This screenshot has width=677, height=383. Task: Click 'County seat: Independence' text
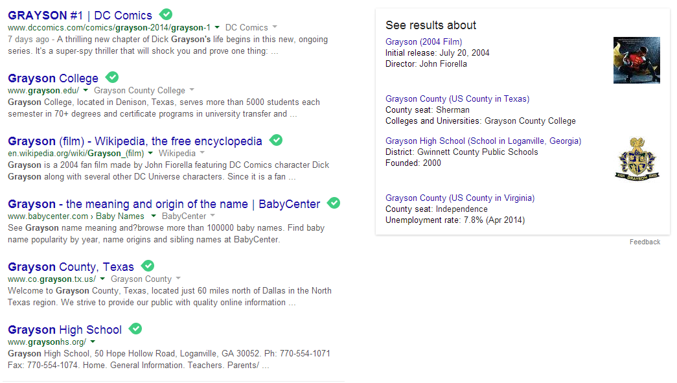click(437, 209)
